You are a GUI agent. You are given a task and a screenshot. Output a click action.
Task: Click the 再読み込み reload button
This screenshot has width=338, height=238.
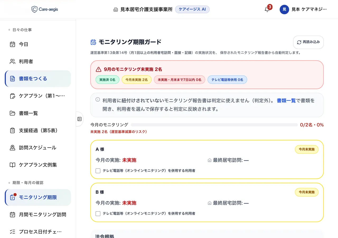tap(308, 42)
